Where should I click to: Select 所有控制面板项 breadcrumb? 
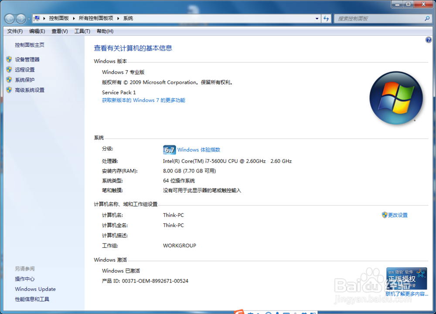(96, 18)
